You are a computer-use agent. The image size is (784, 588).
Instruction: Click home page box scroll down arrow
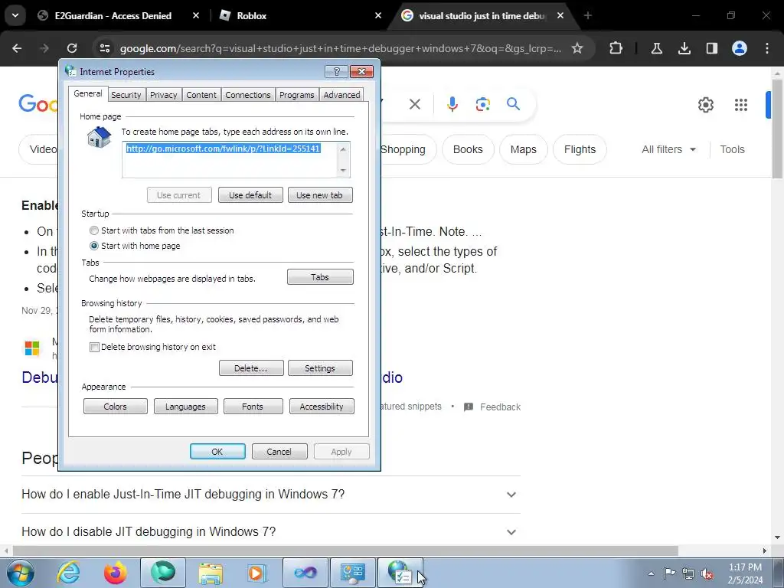click(x=343, y=171)
